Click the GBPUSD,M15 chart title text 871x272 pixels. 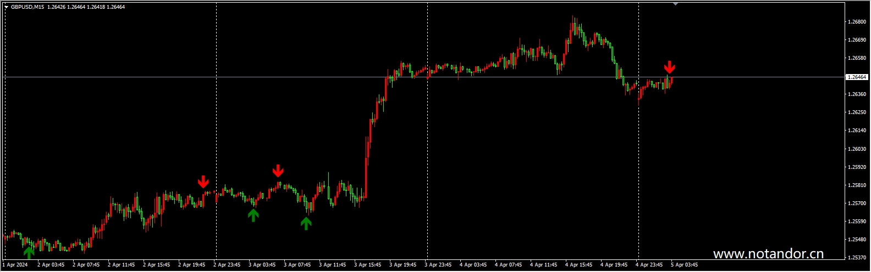(x=27, y=7)
